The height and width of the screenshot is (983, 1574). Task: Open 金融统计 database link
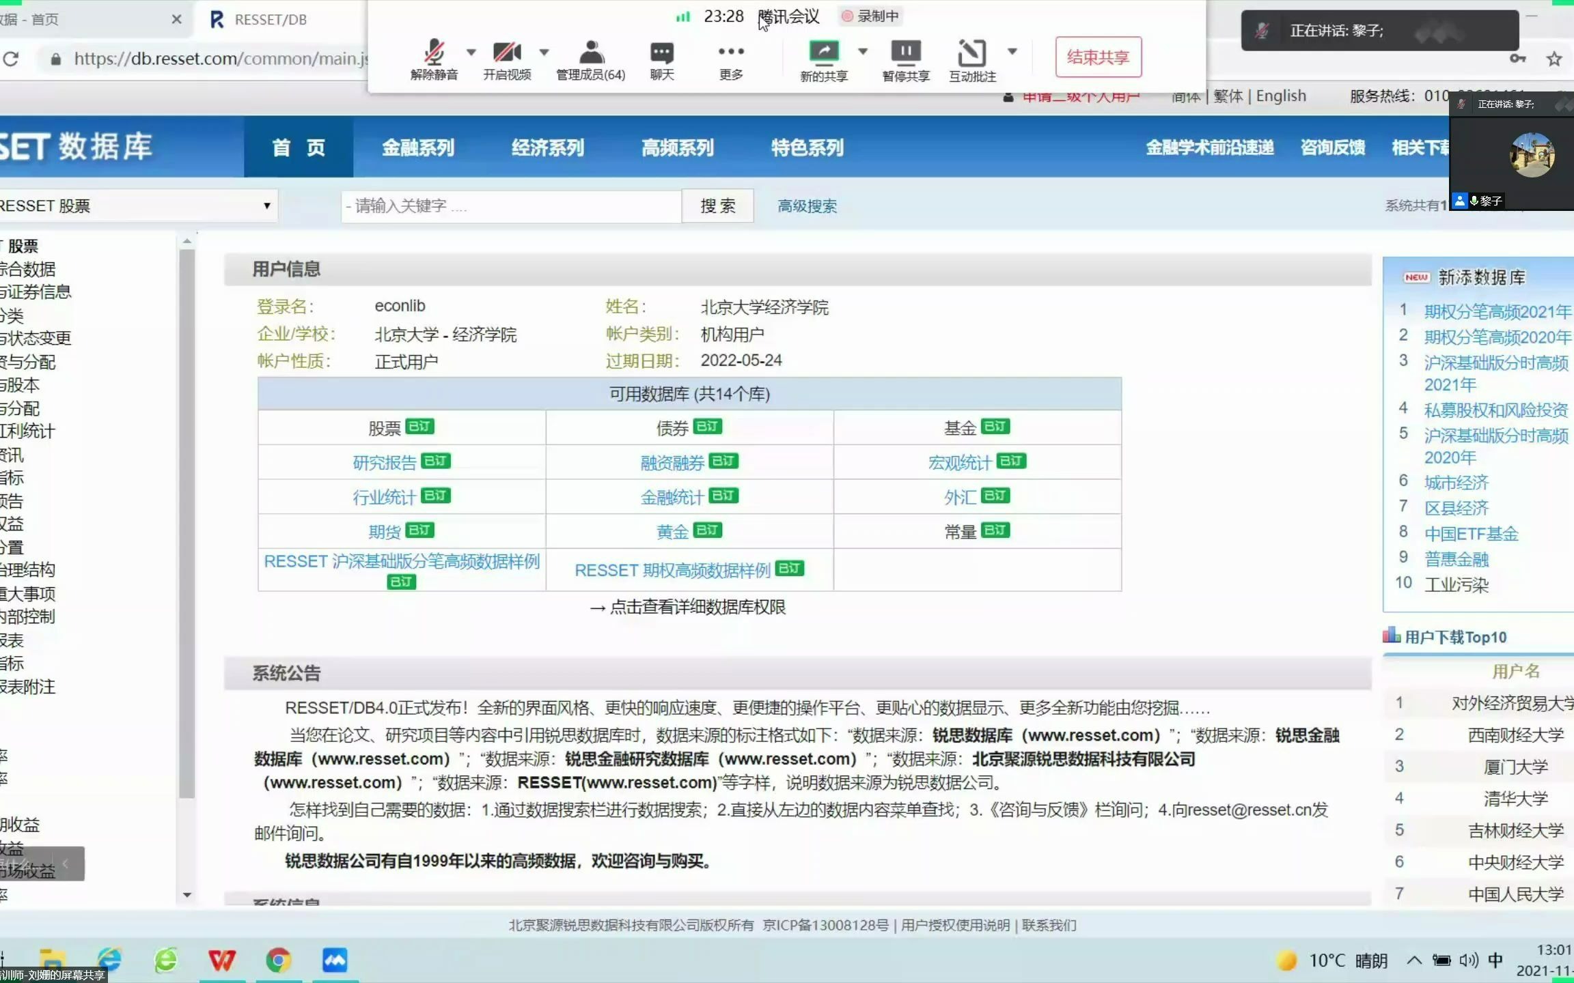672,498
